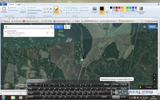
Task: Choose the Line shape
Action: tap(61, 8)
